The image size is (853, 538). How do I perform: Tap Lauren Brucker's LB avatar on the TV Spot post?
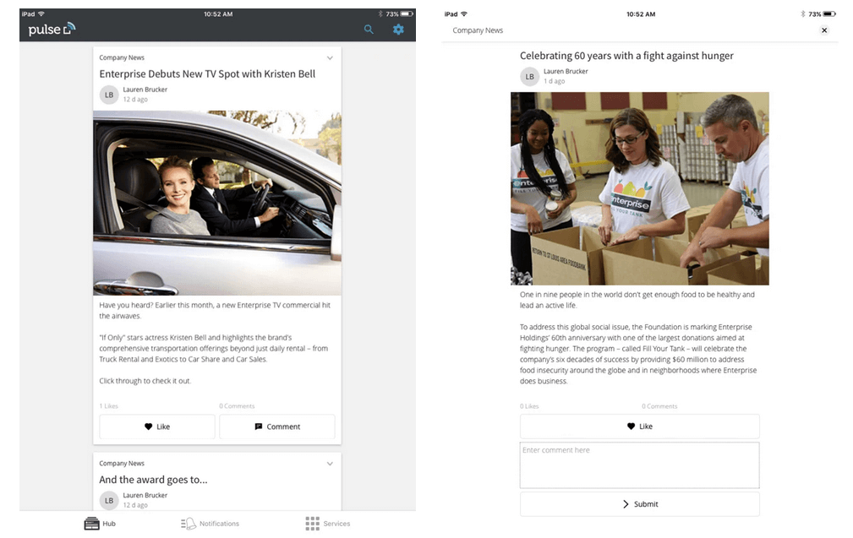coord(108,95)
